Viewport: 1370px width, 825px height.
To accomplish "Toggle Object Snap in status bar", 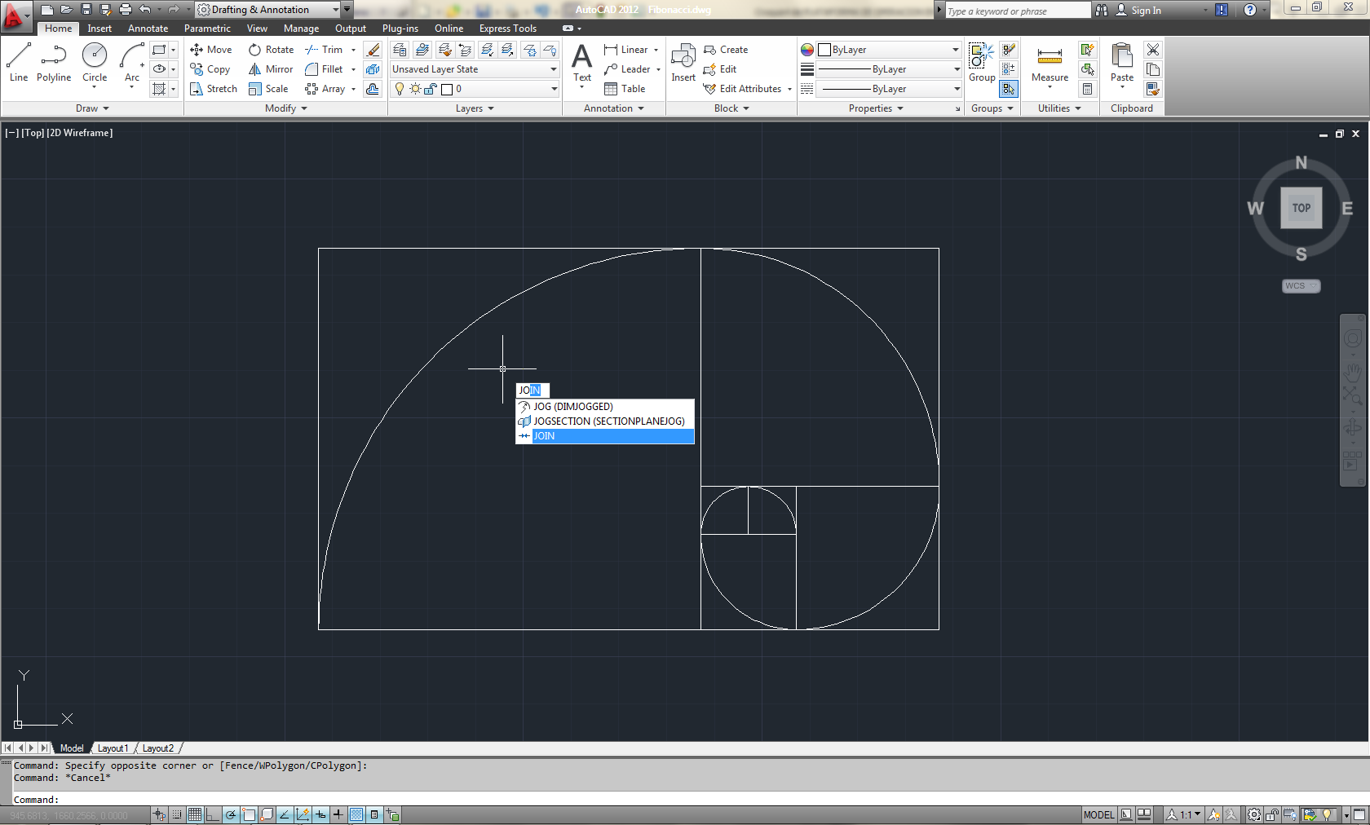I will [x=249, y=814].
